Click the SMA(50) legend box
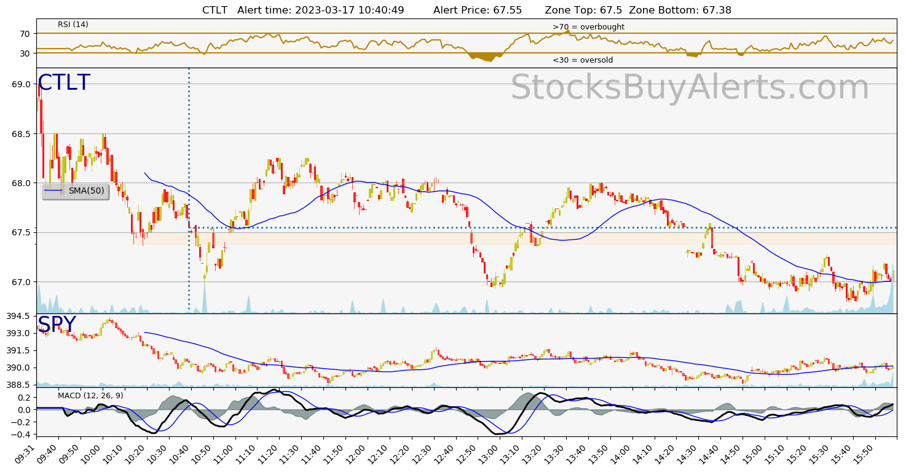 coord(76,191)
